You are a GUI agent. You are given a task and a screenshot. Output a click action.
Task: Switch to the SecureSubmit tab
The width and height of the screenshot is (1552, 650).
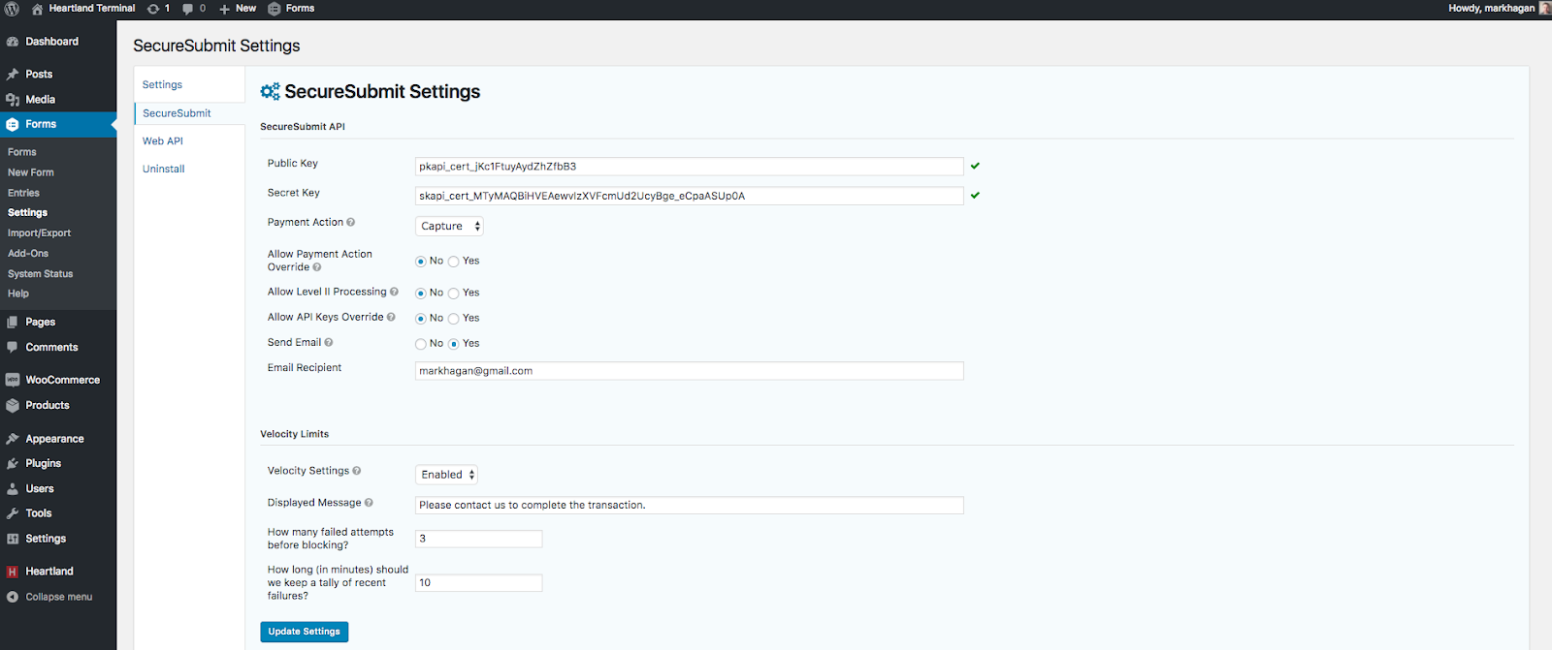177,113
